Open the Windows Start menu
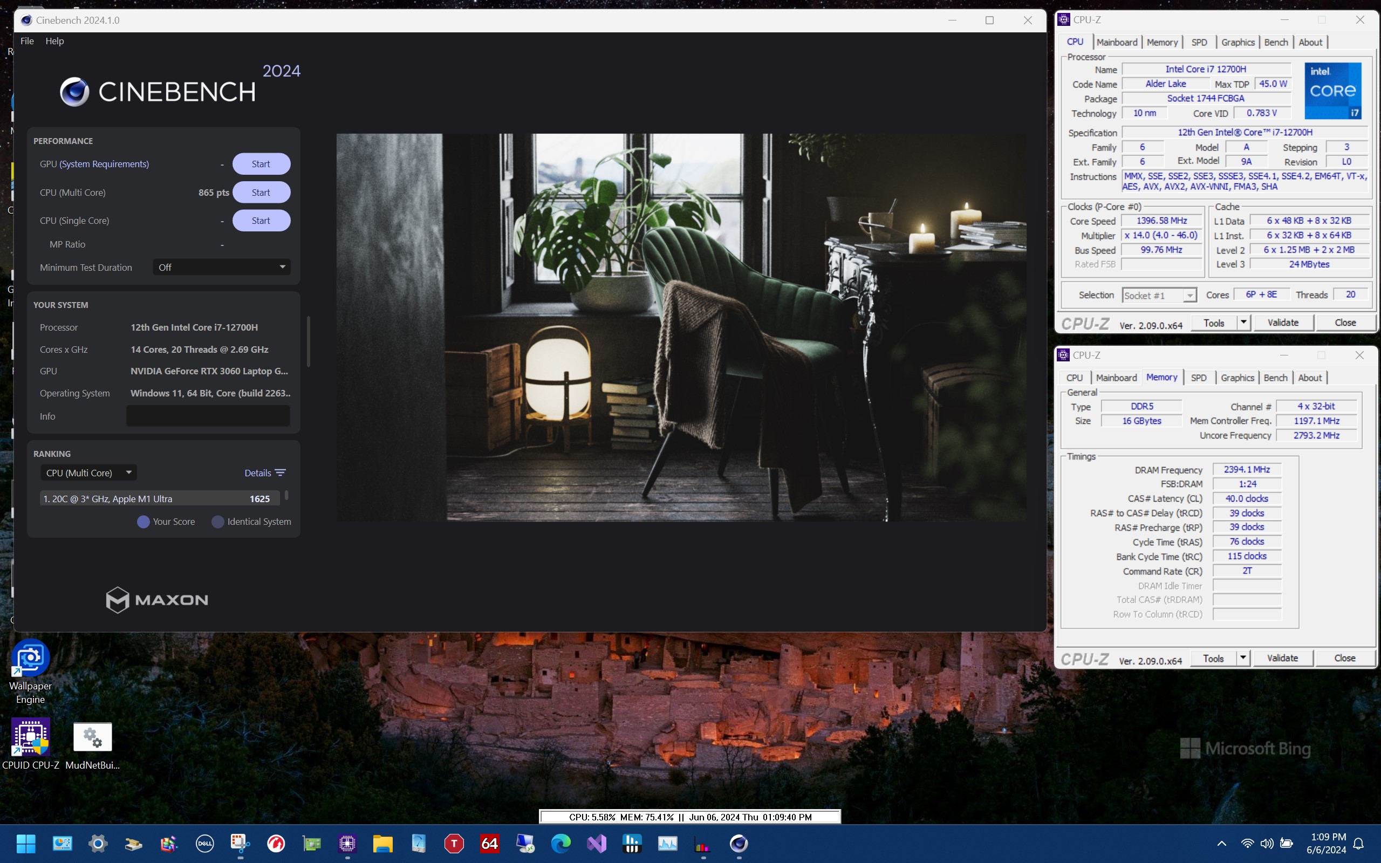 pyautogui.click(x=26, y=843)
